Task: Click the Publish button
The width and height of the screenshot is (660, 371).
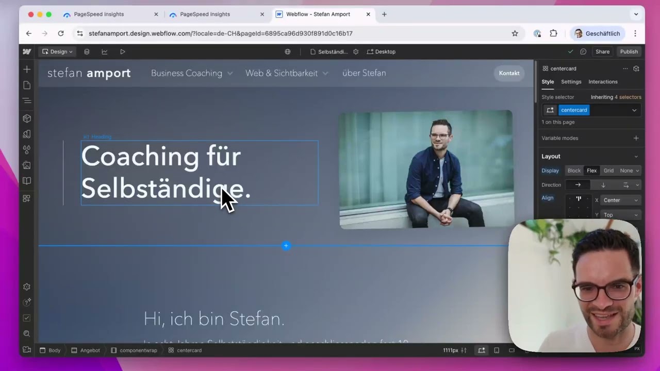Action: [x=629, y=52]
